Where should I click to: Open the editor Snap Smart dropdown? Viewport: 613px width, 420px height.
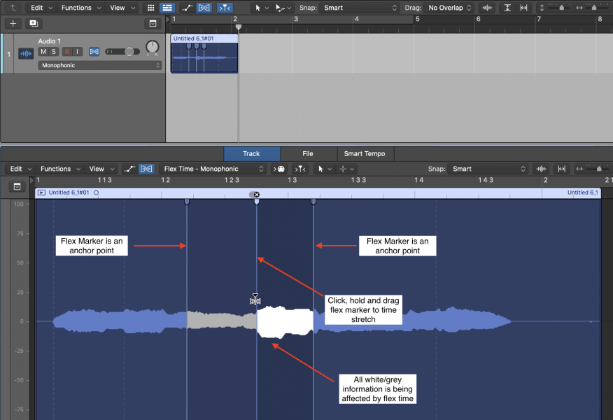click(488, 169)
